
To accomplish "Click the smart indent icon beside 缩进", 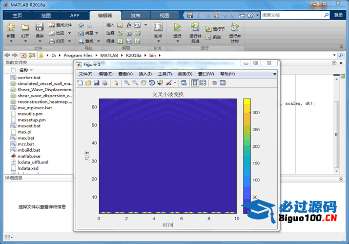I will pos(120,41).
